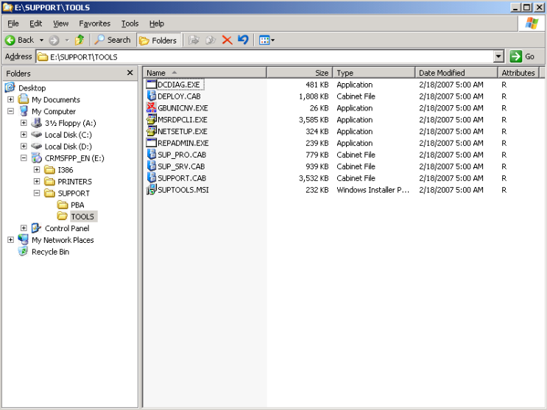Open the Search pane
547x410 pixels.
pos(113,40)
